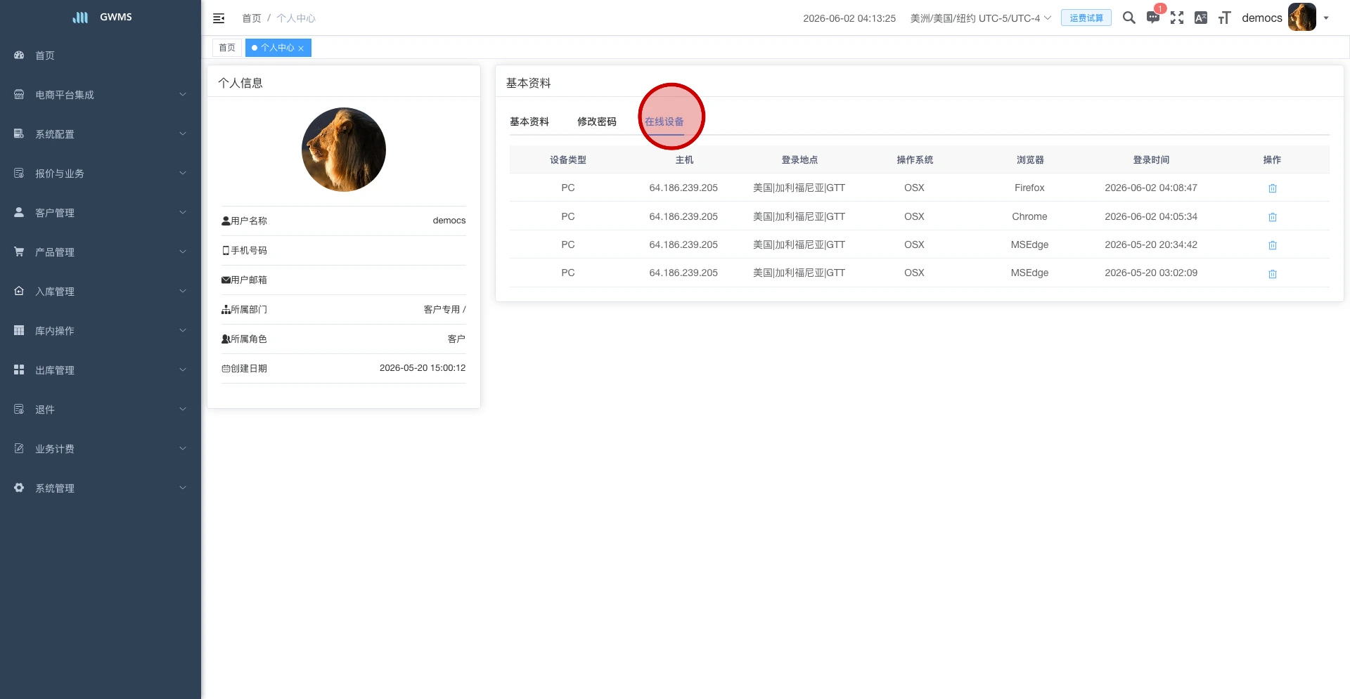The width and height of the screenshot is (1350, 699).
Task: Open the search magnifier icon in header
Action: pyautogui.click(x=1129, y=18)
